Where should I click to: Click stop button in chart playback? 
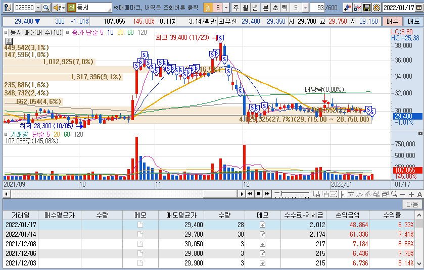(x=259, y=194)
